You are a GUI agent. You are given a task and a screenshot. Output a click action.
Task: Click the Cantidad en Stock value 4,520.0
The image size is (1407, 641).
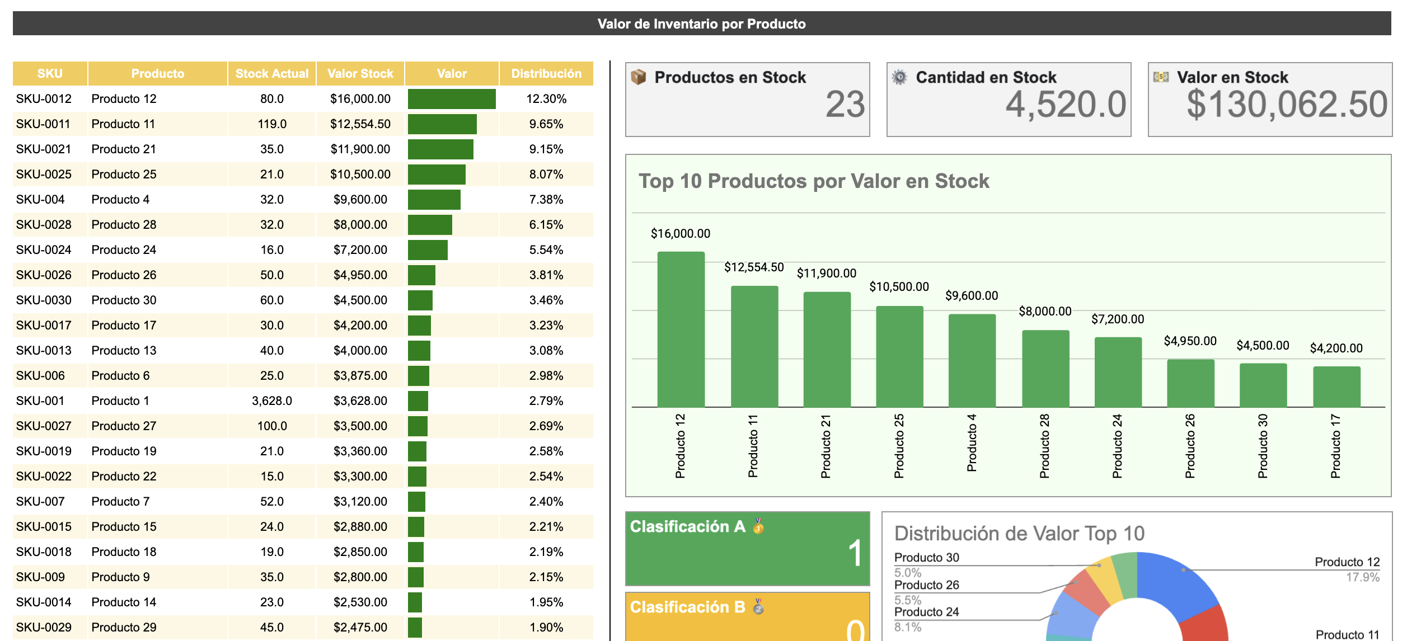click(x=1066, y=105)
